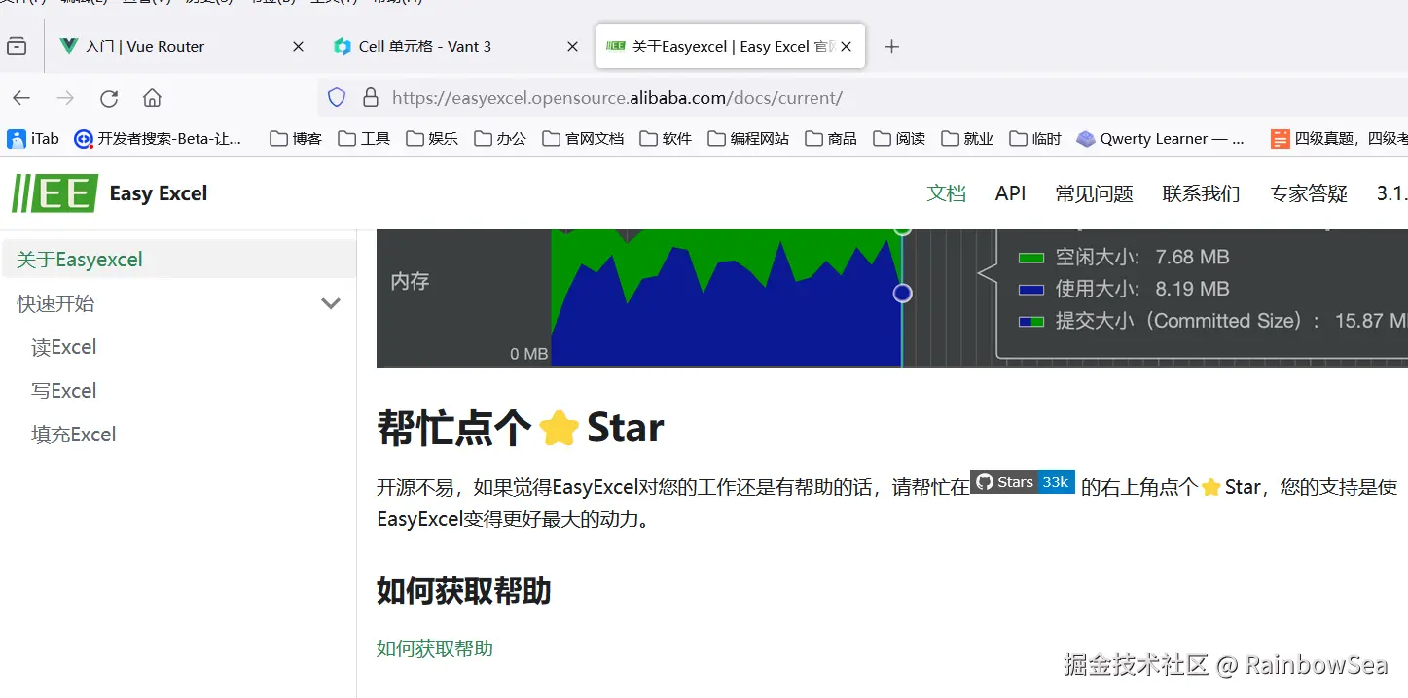Viewport: 1408px width, 698px height.
Task: Click the 提交大小 legend swatch
Action: [1031, 322]
